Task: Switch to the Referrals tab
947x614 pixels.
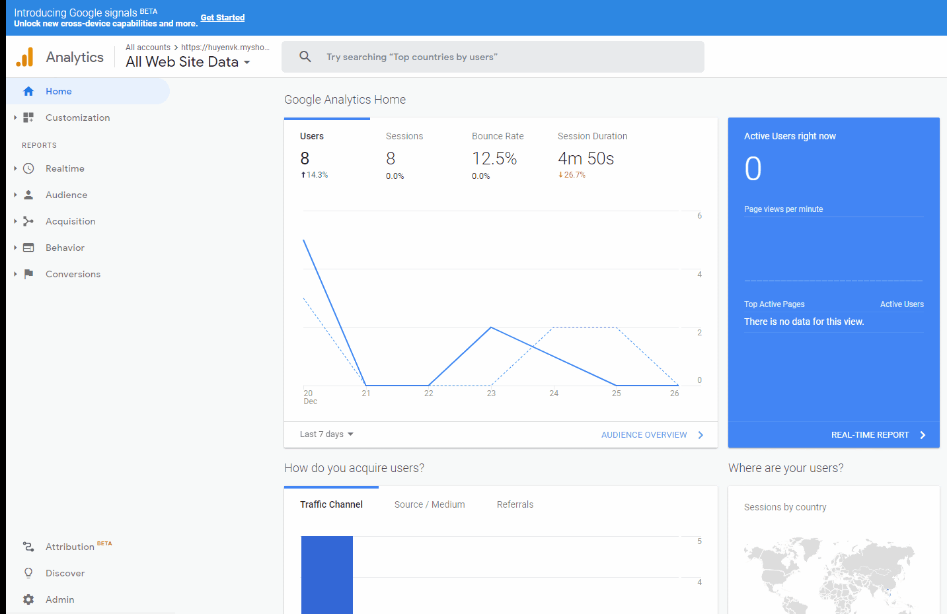Action: [x=515, y=504]
